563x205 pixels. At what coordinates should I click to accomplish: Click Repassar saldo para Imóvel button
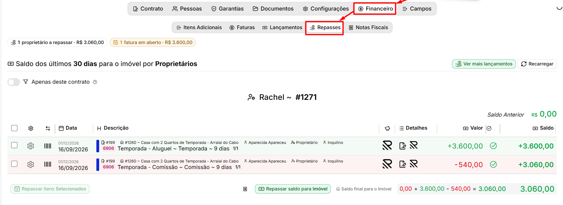tap(293, 189)
